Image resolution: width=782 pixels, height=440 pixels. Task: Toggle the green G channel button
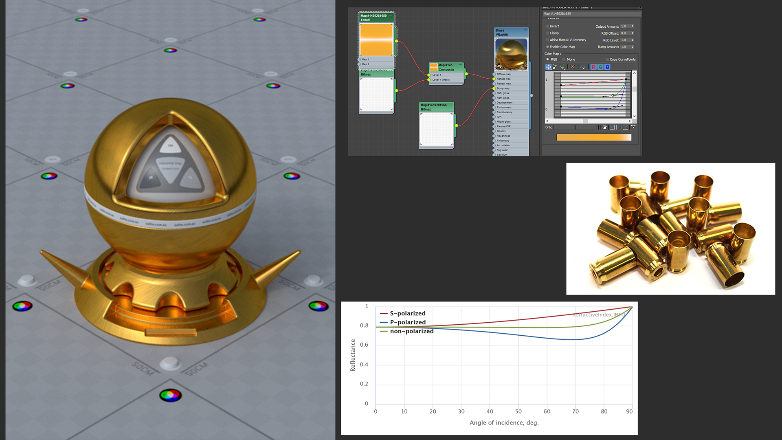pos(600,67)
